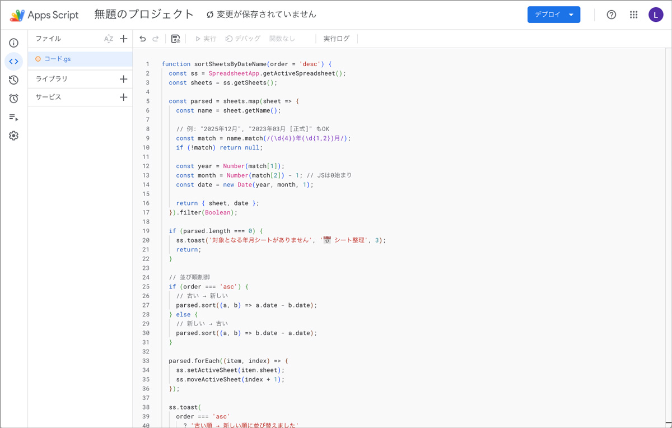Viewport: 672px width, 428px height.
Task: Rename project title 無題のプロジェクト
Action: click(144, 15)
